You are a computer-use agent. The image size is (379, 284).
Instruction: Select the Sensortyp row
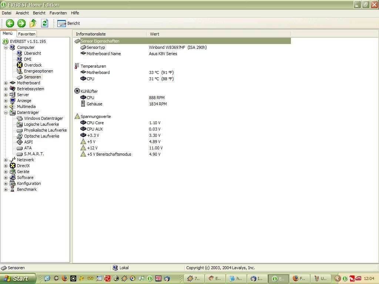(x=182, y=47)
